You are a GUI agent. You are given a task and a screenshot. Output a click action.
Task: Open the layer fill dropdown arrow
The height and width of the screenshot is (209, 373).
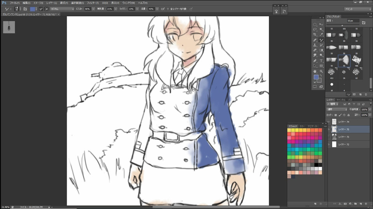coord(370,115)
